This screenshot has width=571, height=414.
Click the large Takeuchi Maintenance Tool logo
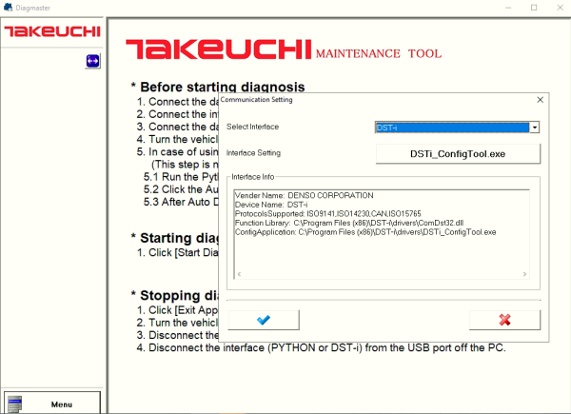click(x=284, y=49)
